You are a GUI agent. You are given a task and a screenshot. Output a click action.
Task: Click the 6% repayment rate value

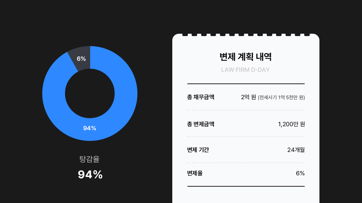point(300,173)
